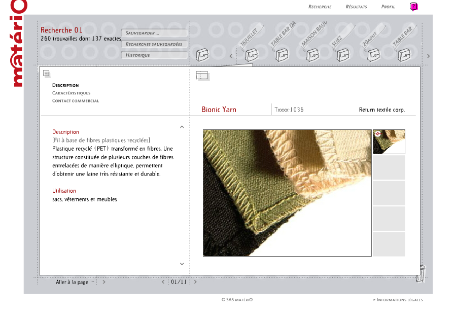
Task: Open the pink help bubble icon
Action: point(413,7)
